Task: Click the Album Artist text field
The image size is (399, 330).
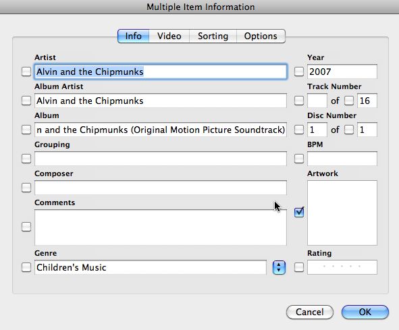Action: tap(161, 101)
